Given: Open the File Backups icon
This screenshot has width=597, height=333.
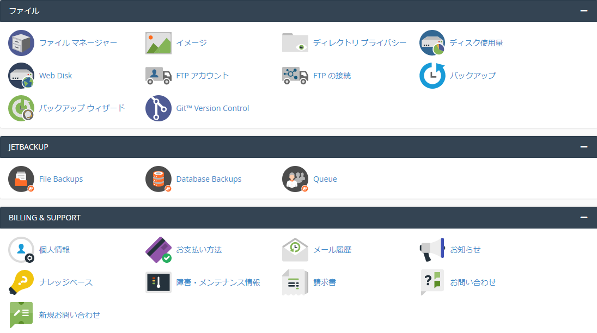Looking at the screenshot, I should point(21,179).
